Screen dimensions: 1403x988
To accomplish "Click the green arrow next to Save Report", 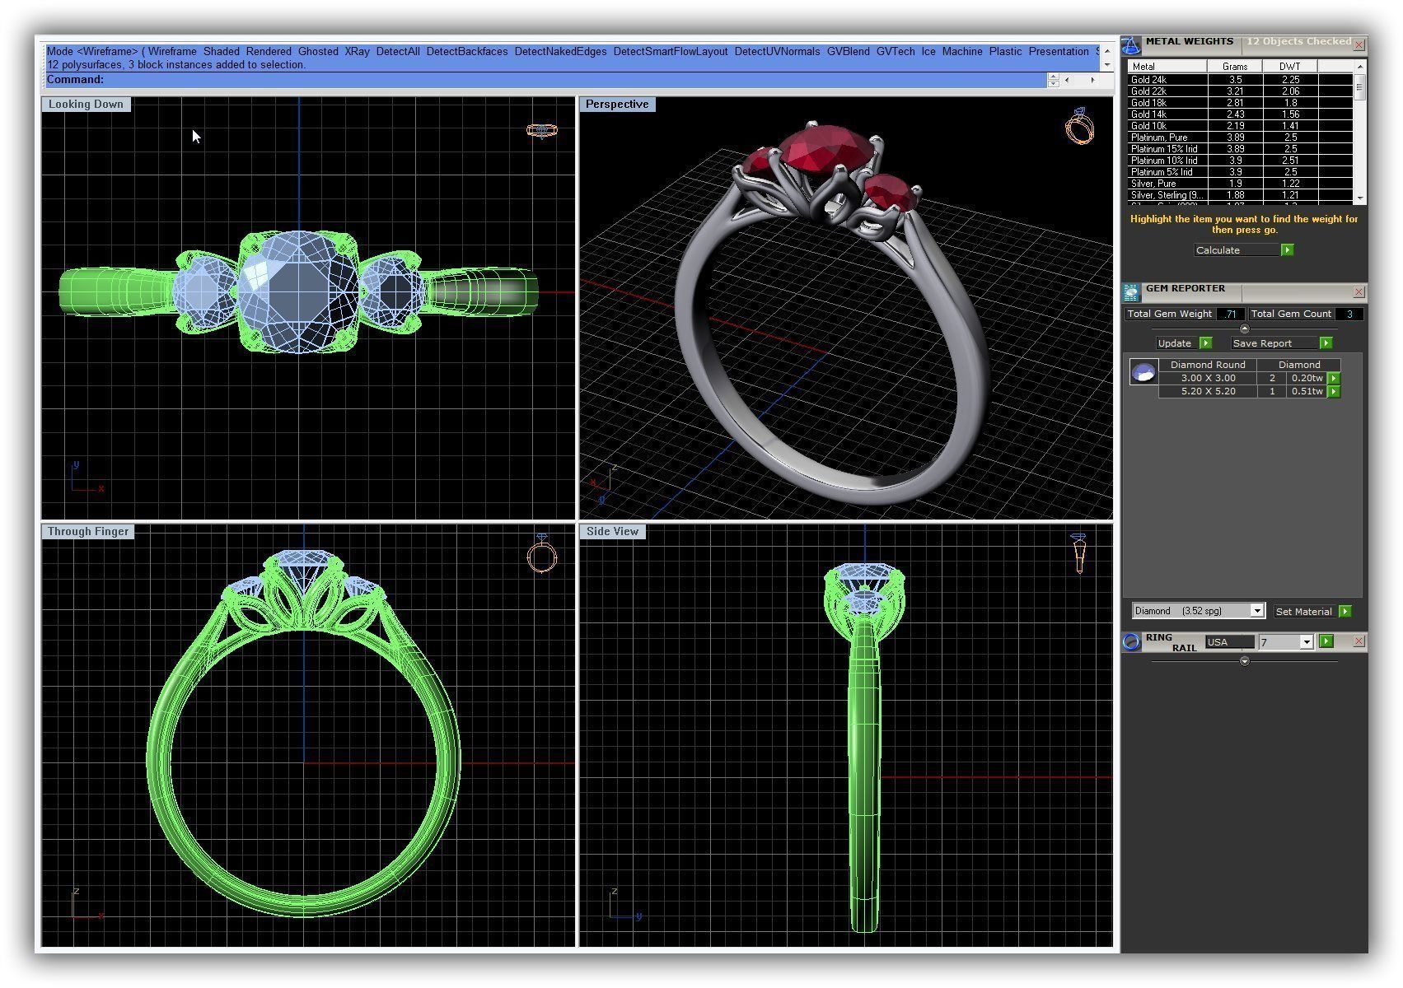I will coord(1326,343).
